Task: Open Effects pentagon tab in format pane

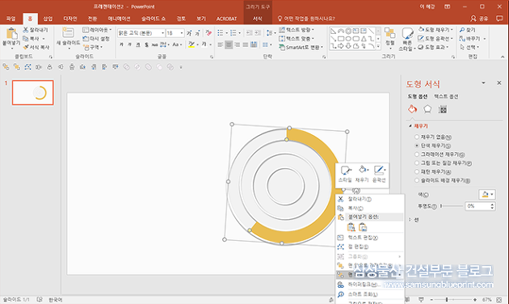Action: point(427,109)
